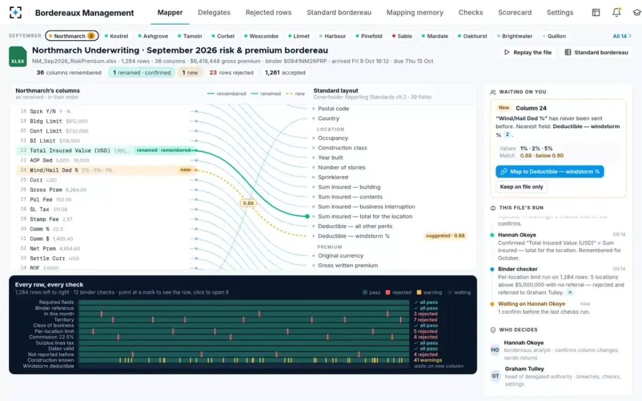This screenshot has width=642, height=401.
Task: Click the Comm % column row
Action: [x=106, y=229]
